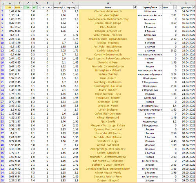The height and width of the screenshot is (183, 196).
Task: Select all cells with the corner button
Action: (2, 4)
